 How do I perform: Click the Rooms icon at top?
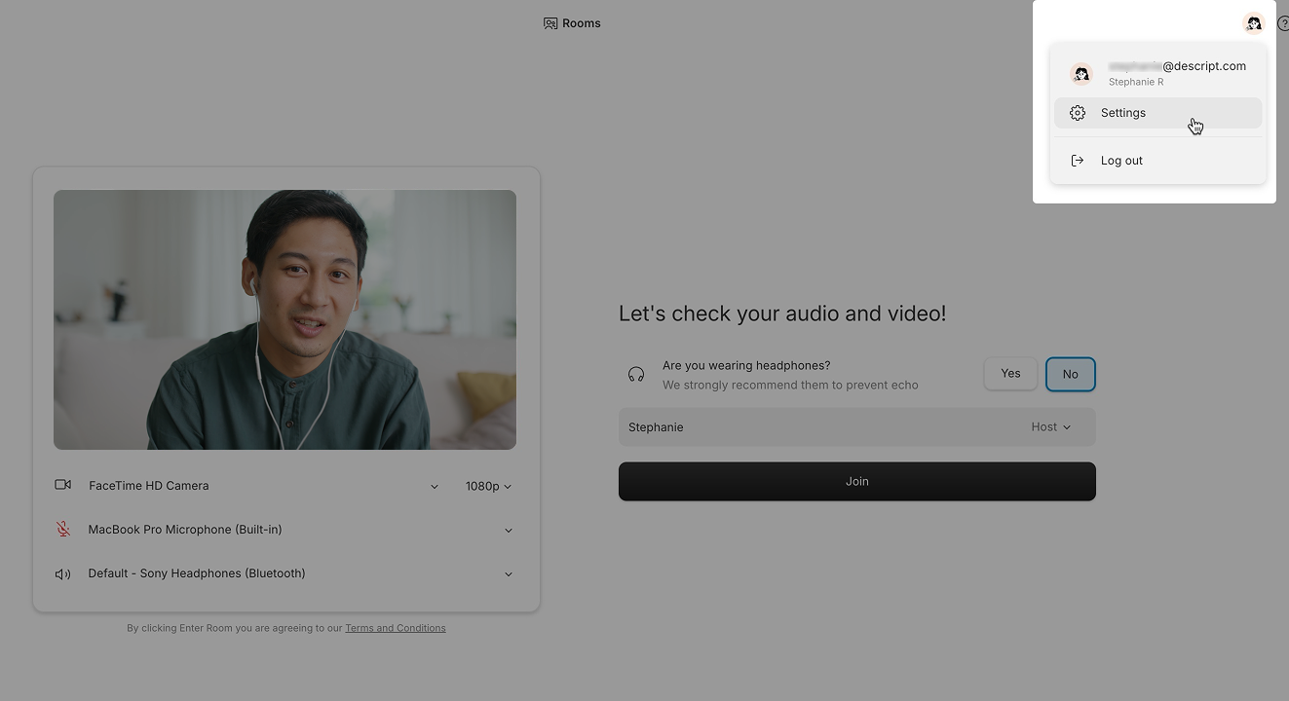(550, 23)
